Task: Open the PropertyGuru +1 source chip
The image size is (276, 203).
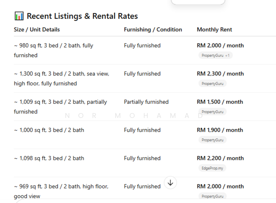Action: (215, 55)
